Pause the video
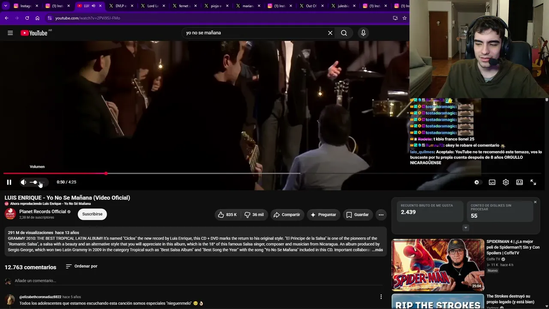The width and height of the screenshot is (549, 309). click(x=9, y=182)
